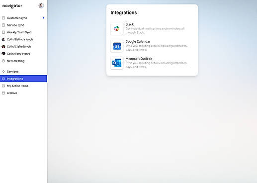Open the Weekly Team Sync meeting

point(23,32)
